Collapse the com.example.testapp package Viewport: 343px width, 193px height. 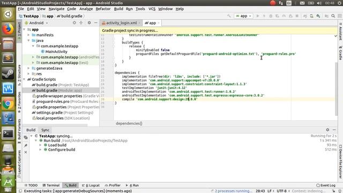pos(33,46)
